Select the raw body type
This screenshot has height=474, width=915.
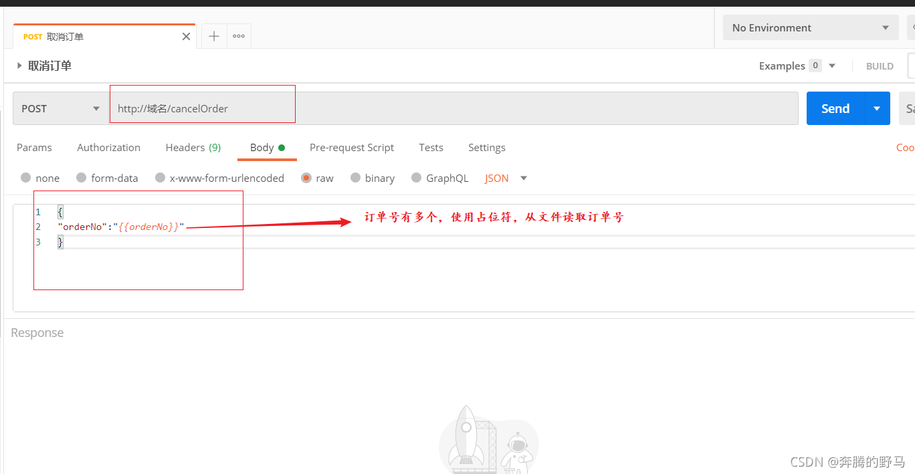pyautogui.click(x=317, y=178)
